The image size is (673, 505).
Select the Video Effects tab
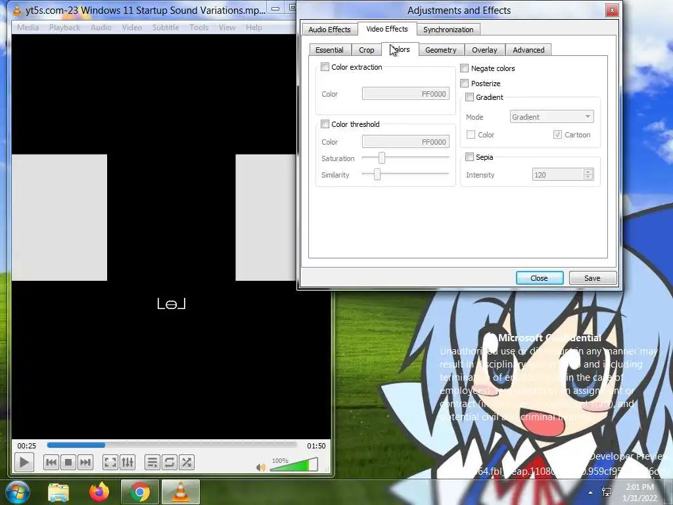tap(386, 29)
